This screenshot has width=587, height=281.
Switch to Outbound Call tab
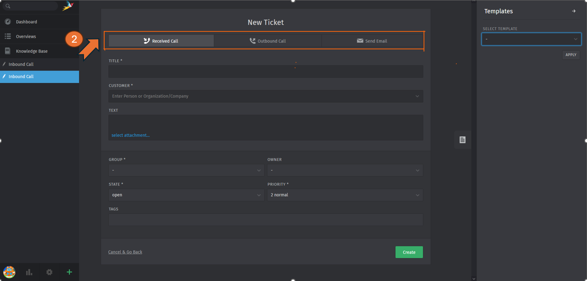[x=268, y=41]
